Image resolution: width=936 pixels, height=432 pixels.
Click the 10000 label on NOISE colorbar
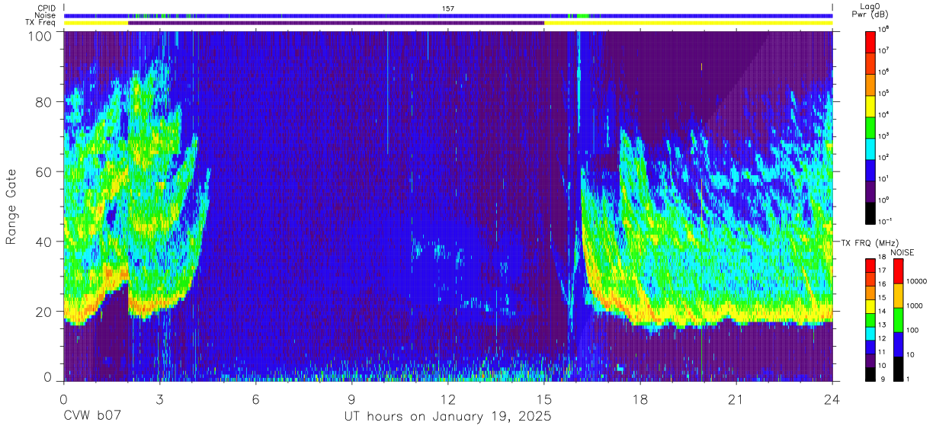[918, 281]
